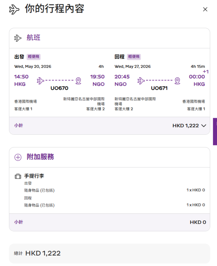
Task: Select outbound flight number UO670
Action: (59, 88)
